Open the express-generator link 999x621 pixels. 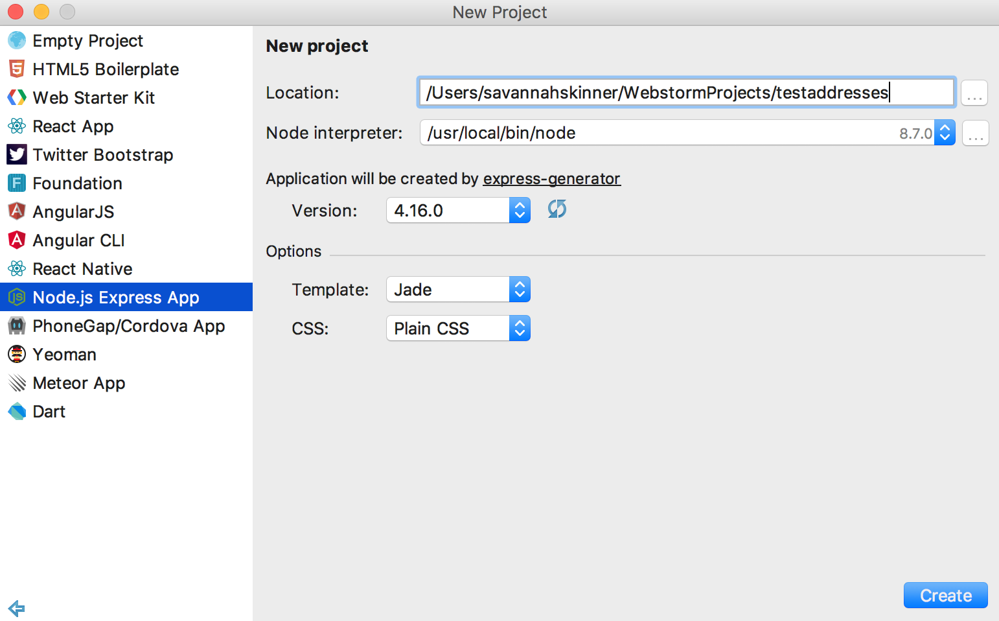pyautogui.click(x=552, y=179)
